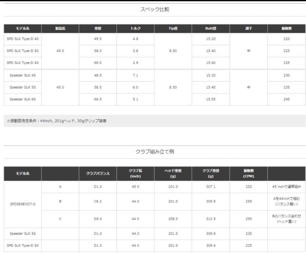The height and width of the screenshot is (255, 306).
Task: Select the Speeder SLK 4S model cell
Action: click(x=23, y=75)
